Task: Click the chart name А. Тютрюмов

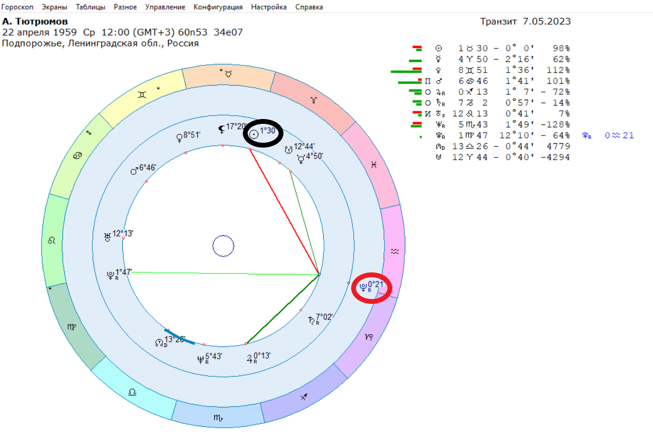Action: [x=35, y=21]
